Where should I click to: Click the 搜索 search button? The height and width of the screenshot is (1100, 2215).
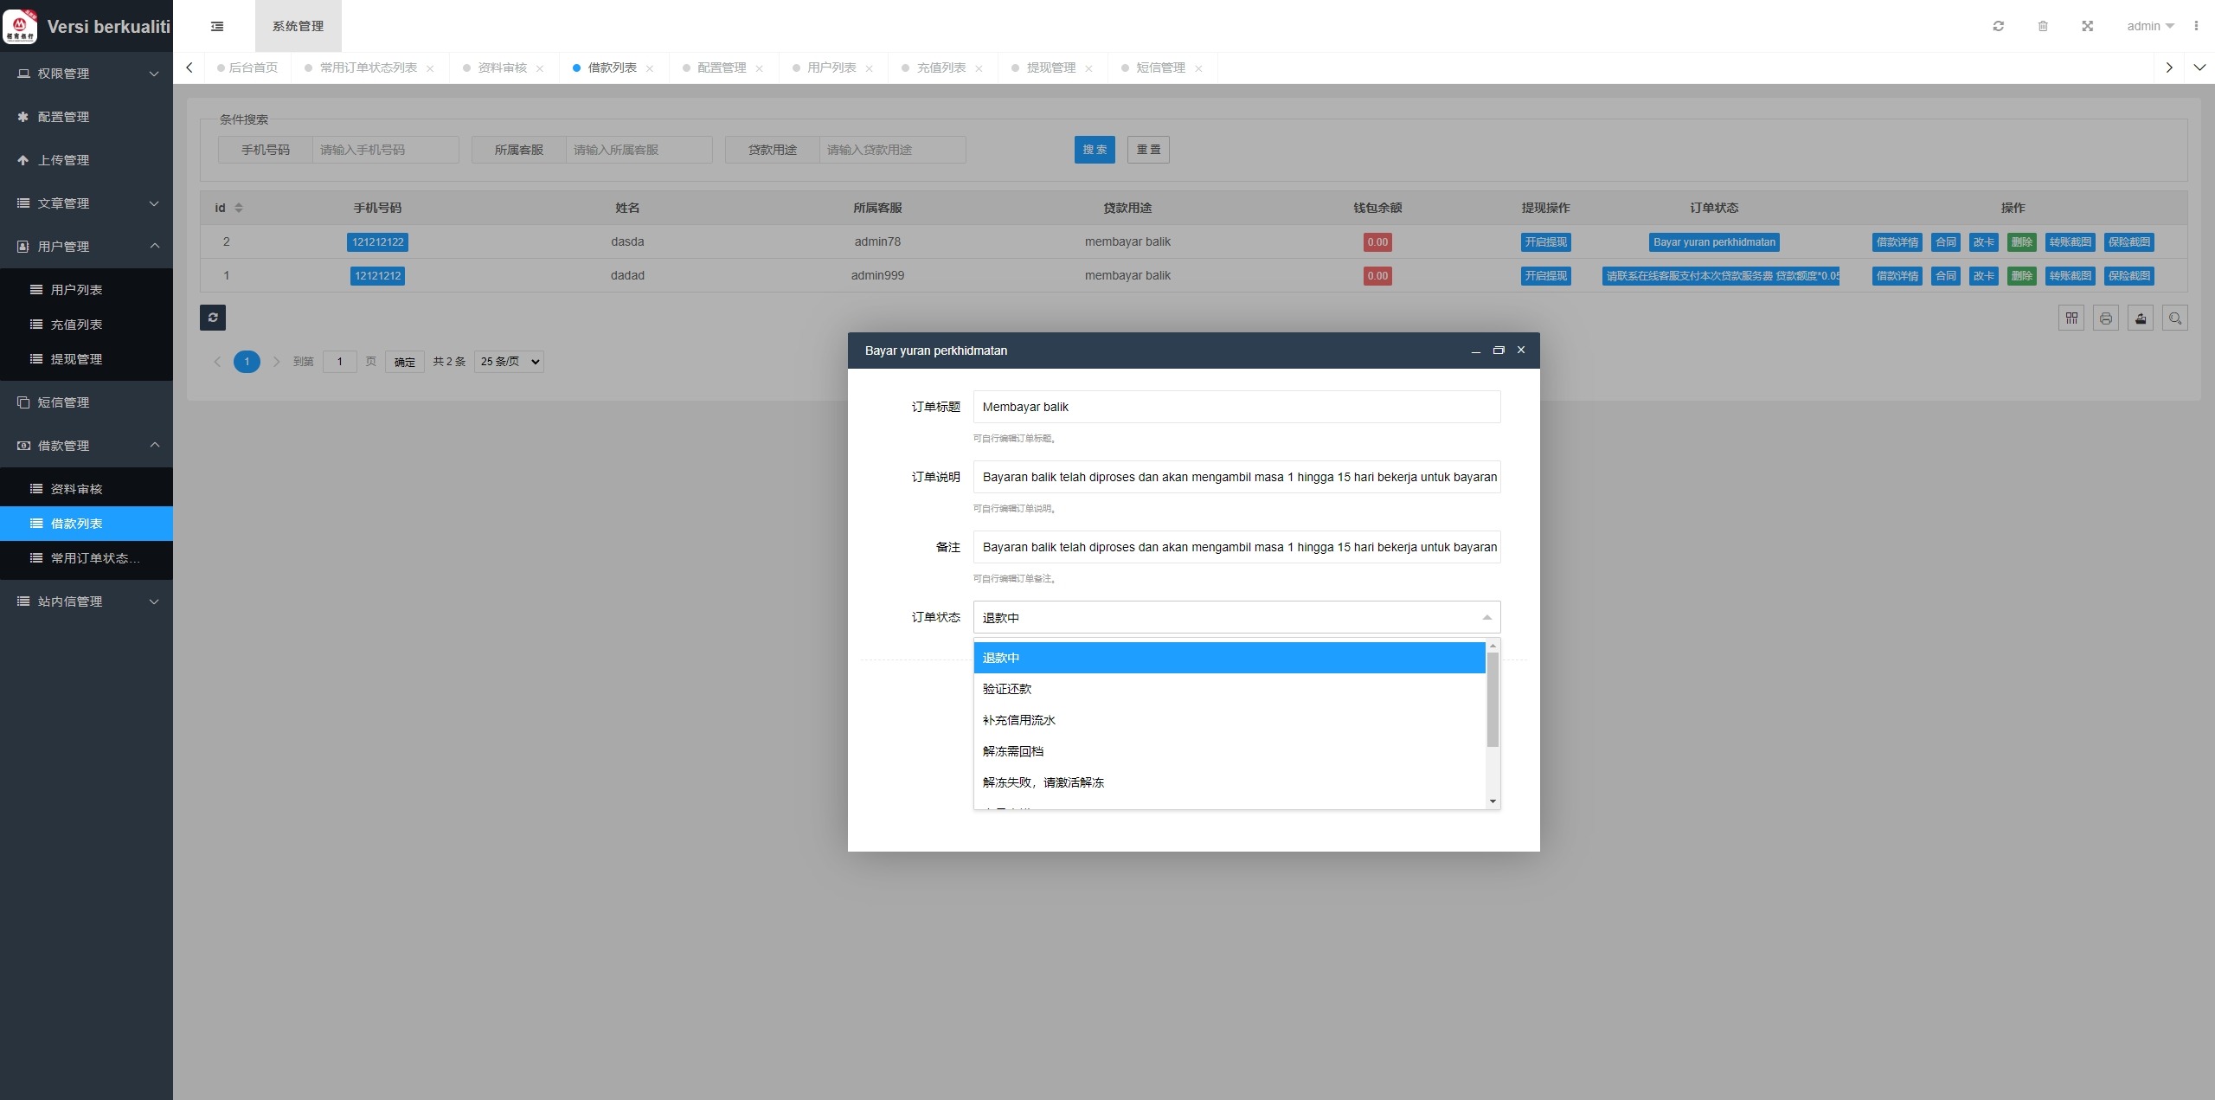coord(1095,150)
